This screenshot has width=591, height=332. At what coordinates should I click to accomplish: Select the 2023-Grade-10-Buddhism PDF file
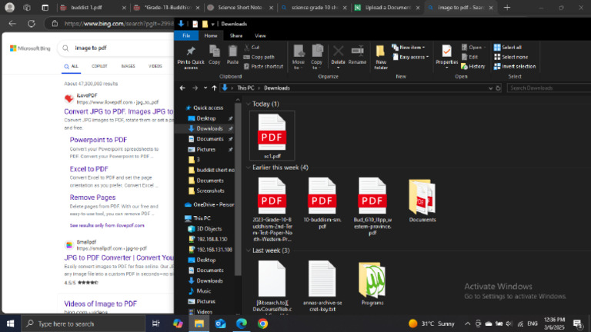pyautogui.click(x=272, y=209)
